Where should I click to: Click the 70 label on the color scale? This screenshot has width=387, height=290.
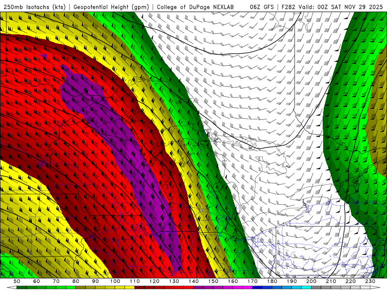click(56, 281)
